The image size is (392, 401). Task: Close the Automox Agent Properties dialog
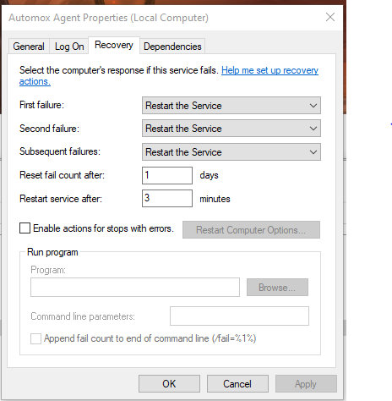[330, 17]
